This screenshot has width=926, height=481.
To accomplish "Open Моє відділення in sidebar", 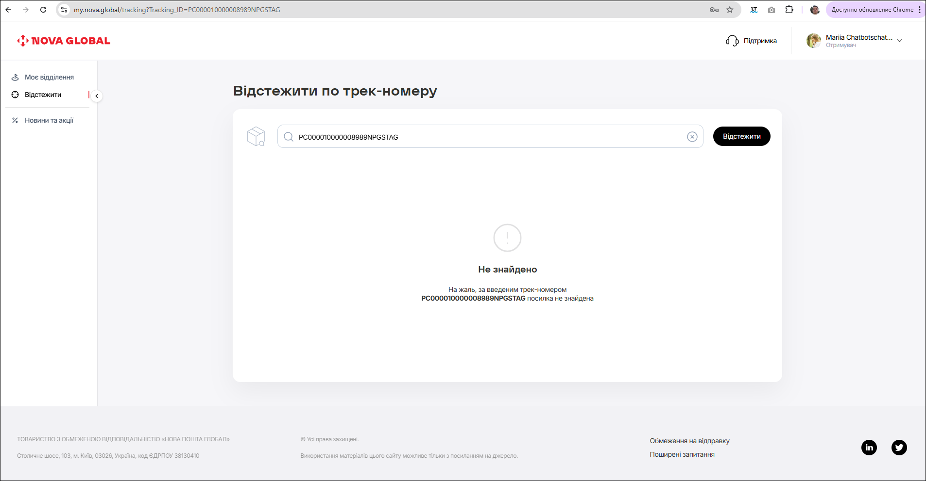I will (49, 77).
